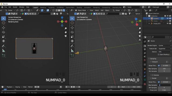Select Box tool in Camera Perspective viewport
172x96 pixels.
pos(3,18)
